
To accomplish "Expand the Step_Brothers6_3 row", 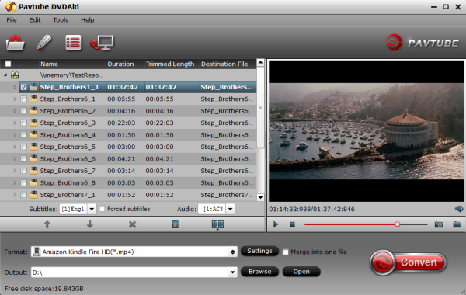I will tap(15, 123).
